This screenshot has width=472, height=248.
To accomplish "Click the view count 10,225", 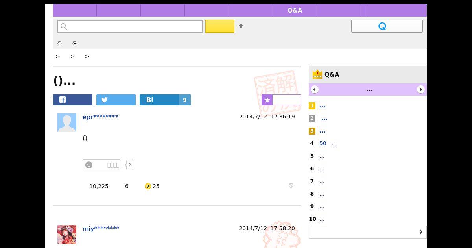I will (99, 186).
